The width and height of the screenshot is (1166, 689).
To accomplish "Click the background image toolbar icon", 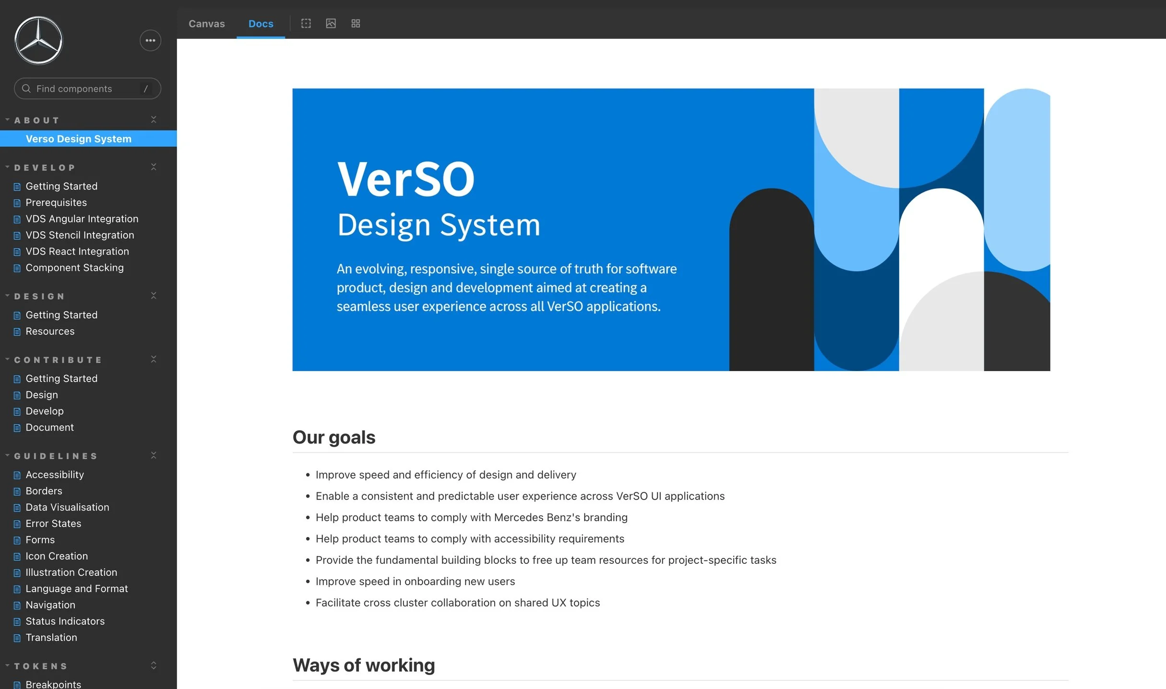I will tap(331, 23).
